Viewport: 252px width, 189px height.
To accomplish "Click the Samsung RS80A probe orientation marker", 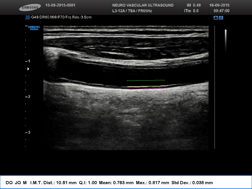I will point(34,28).
